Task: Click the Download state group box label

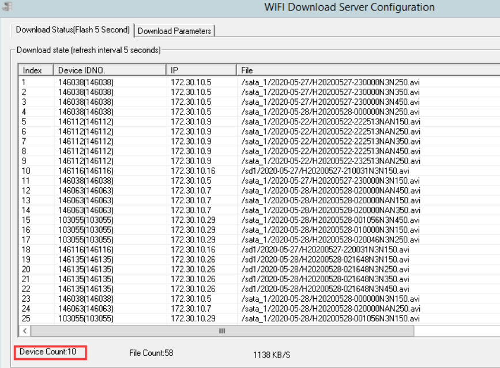Action: (x=89, y=50)
